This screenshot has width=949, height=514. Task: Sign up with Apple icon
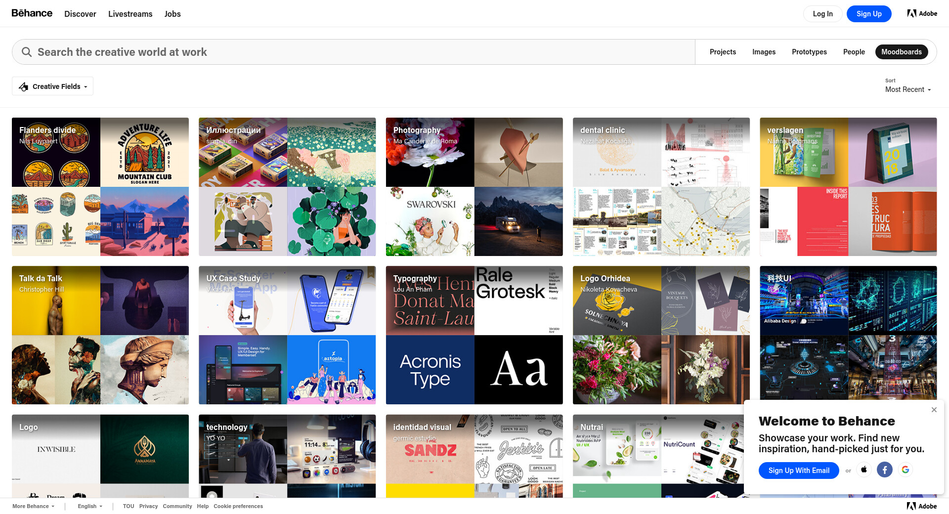(864, 470)
